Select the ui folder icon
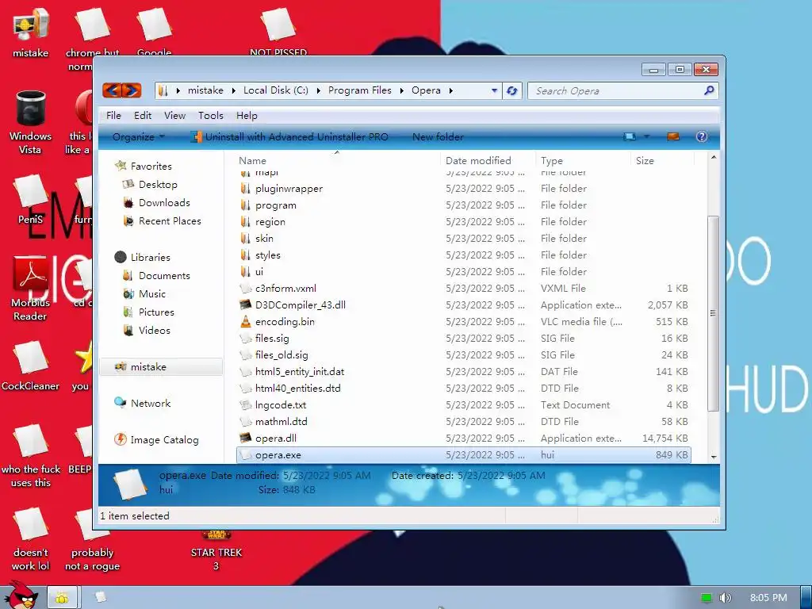Screen dimensions: 812x609 pyautogui.click(x=246, y=271)
